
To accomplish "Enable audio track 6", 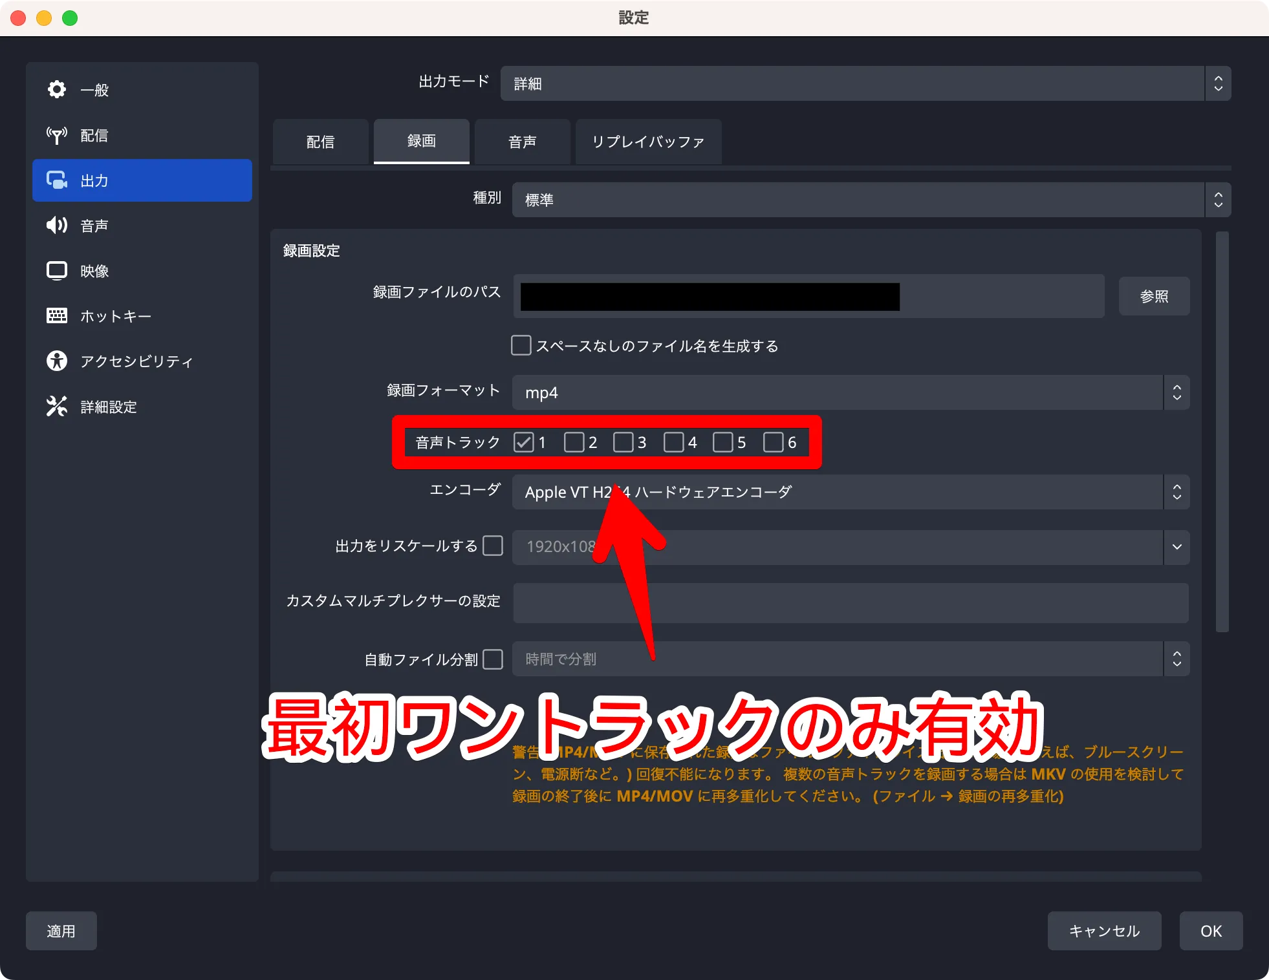I will click(774, 442).
